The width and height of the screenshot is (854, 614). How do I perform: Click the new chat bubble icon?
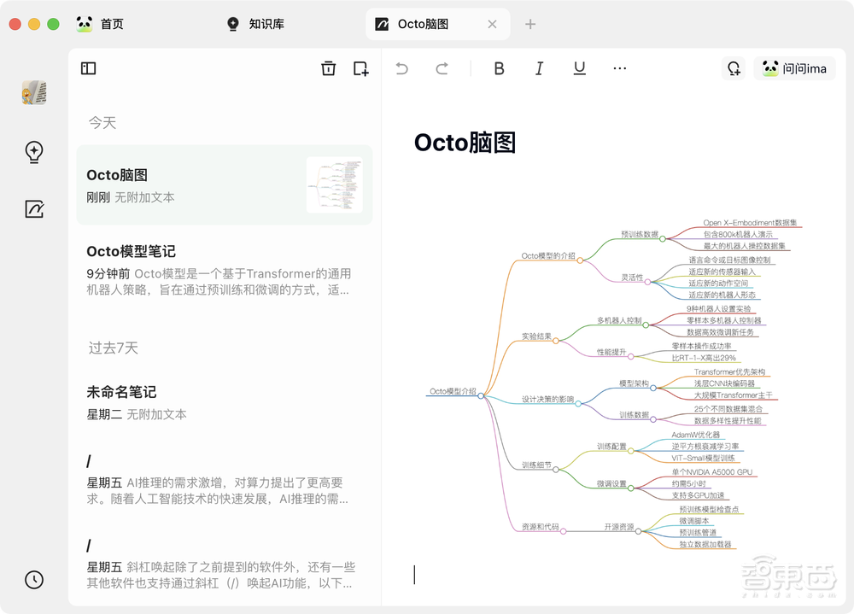pyautogui.click(x=733, y=68)
